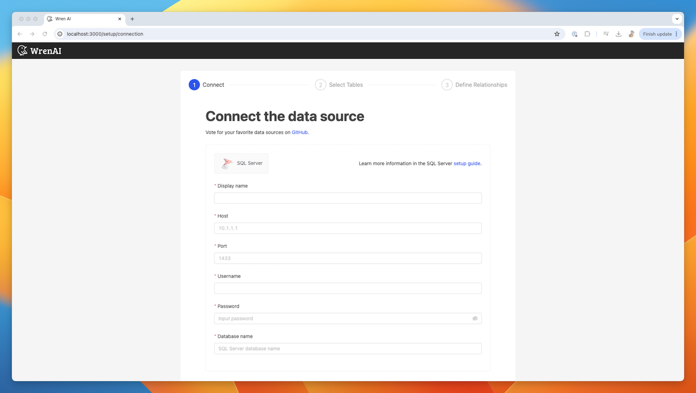Screen dimensions: 696x393
Task: Click the Finish update button
Action: (x=660, y=34)
